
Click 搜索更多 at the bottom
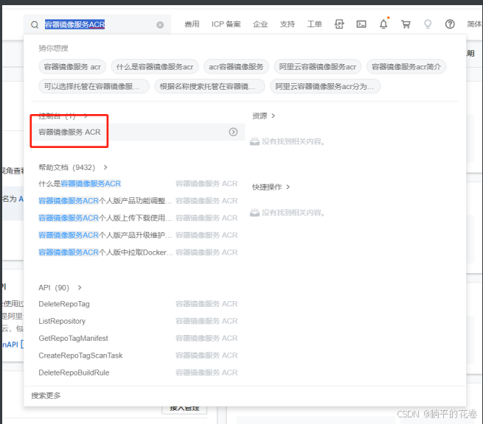coord(46,396)
